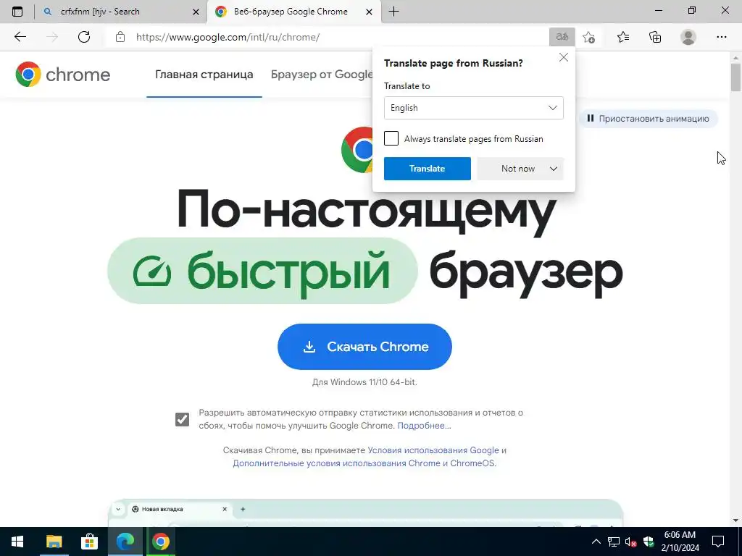
Task: Close the translate popup
Action: (x=563, y=57)
